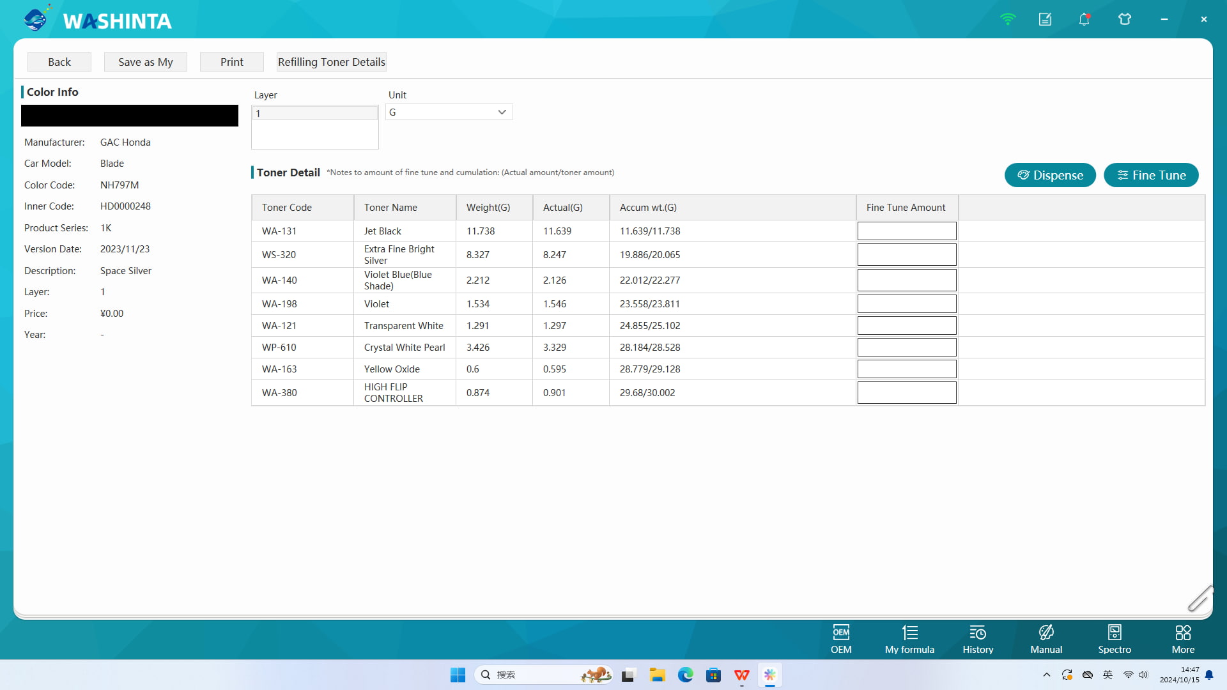Click Save as My button
The width and height of the screenshot is (1227, 690).
coord(145,62)
